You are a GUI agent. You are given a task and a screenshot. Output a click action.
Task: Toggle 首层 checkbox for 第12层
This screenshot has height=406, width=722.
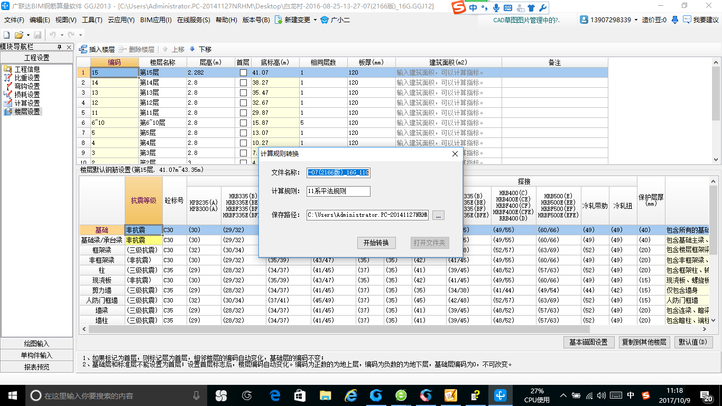(243, 103)
